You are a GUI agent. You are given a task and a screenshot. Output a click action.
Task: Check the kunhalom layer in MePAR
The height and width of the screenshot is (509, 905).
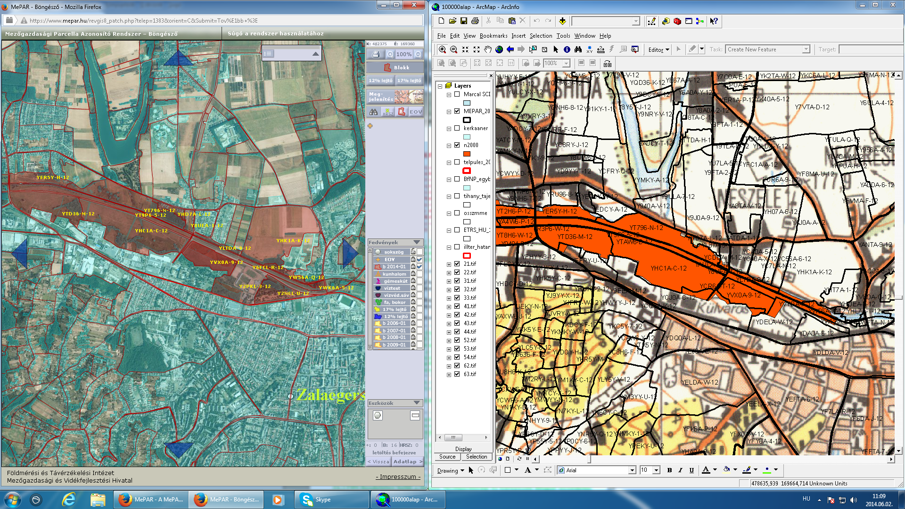coord(420,274)
